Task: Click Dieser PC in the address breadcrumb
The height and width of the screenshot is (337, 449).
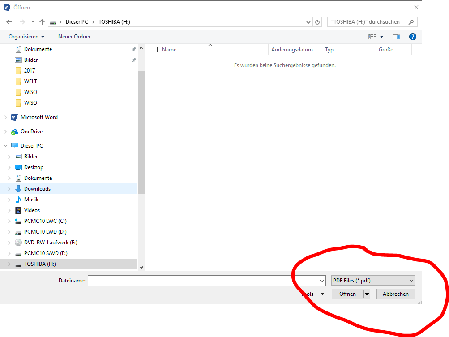Action: point(77,22)
